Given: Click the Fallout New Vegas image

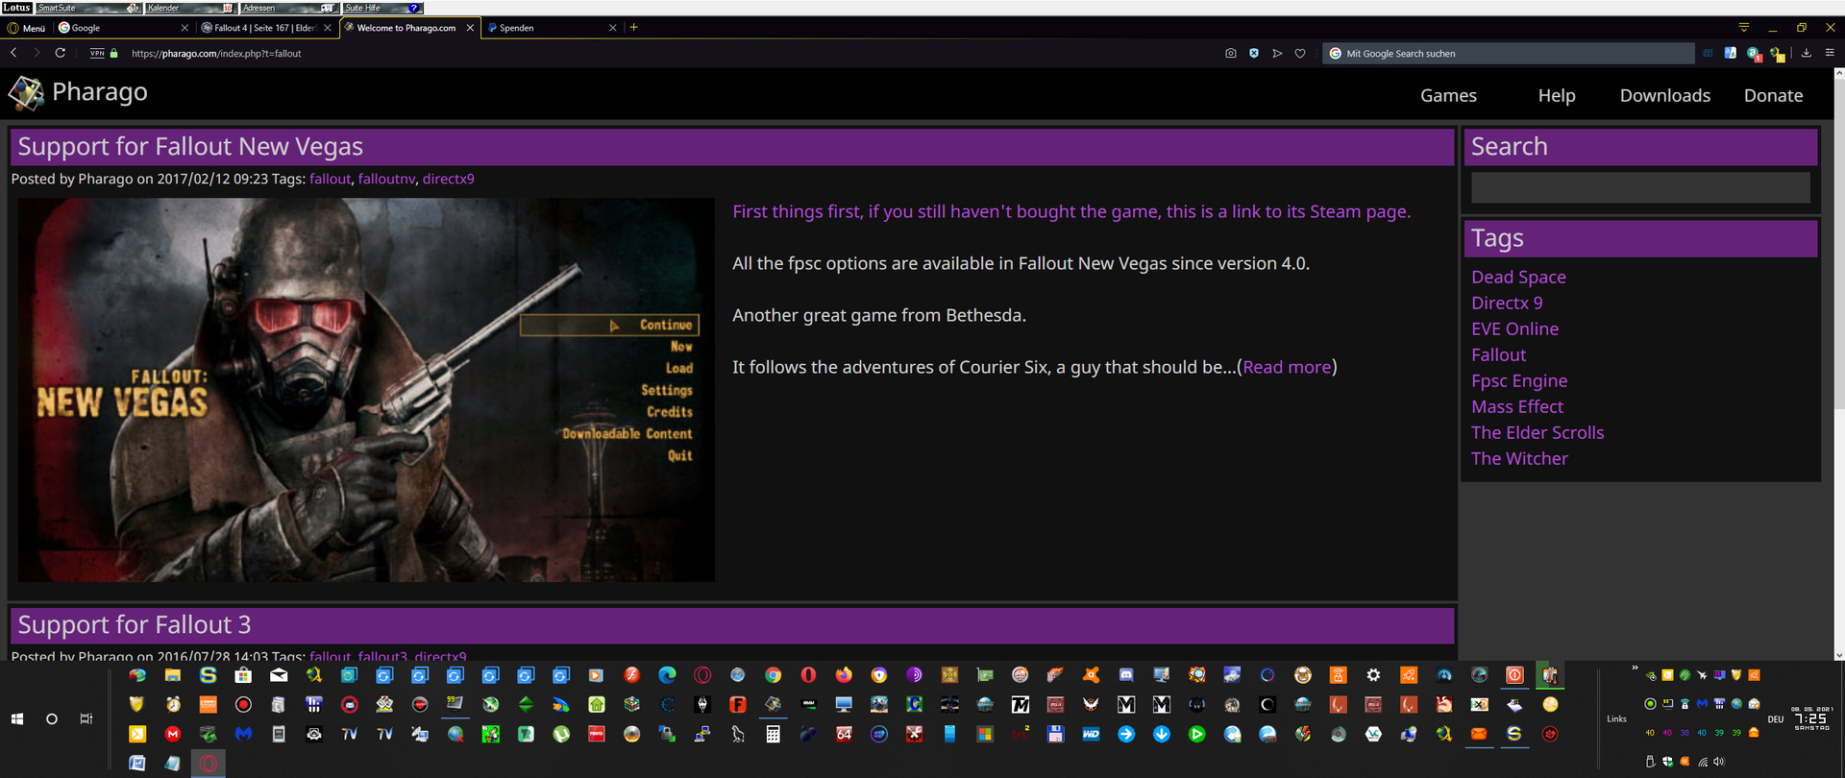Looking at the screenshot, I should pyautogui.click(x=365, y=390).
